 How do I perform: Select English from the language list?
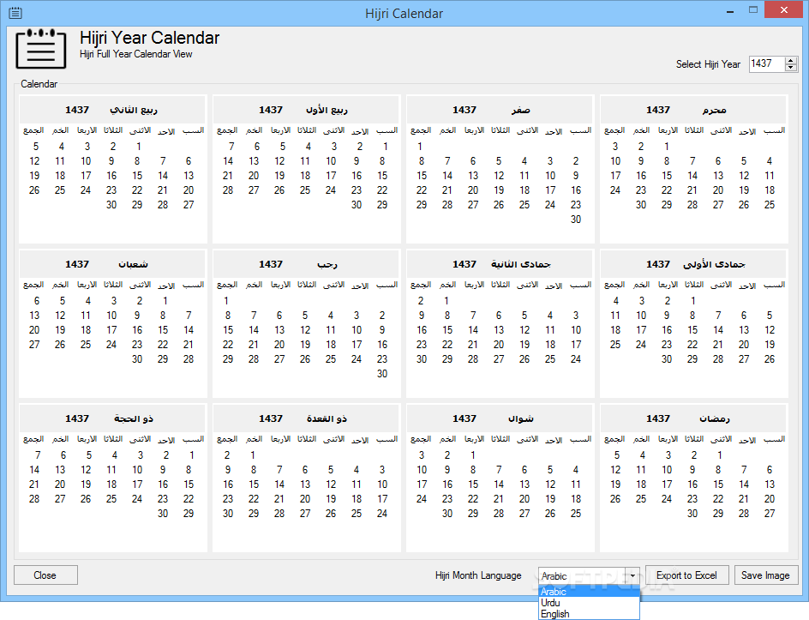coord(589,614)
